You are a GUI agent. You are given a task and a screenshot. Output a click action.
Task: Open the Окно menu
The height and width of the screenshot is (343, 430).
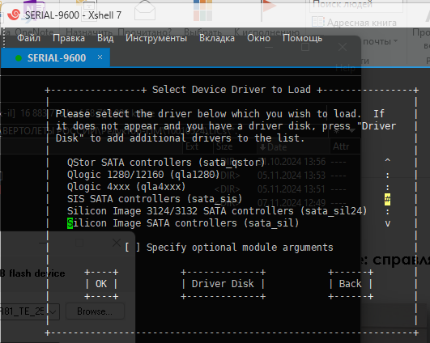pos(258,38)
